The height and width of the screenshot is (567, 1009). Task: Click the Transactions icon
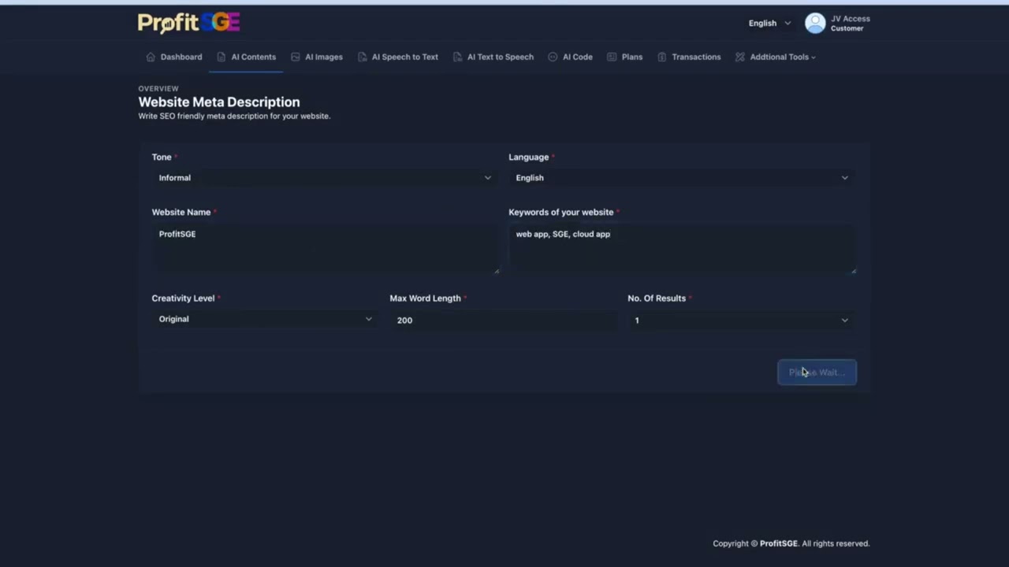662,57
